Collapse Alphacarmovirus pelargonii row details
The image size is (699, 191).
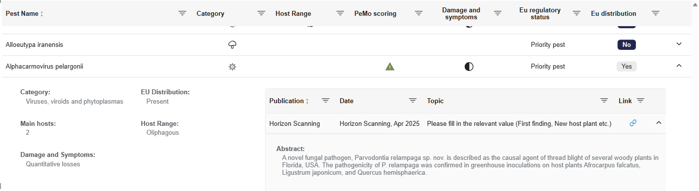(x=679, y=66)
